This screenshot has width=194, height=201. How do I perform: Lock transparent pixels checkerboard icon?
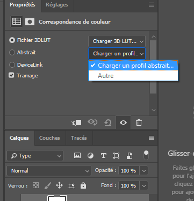point(35,185)
